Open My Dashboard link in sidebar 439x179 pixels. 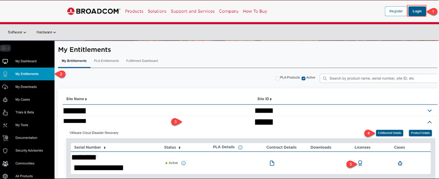[x=26, y=61]
